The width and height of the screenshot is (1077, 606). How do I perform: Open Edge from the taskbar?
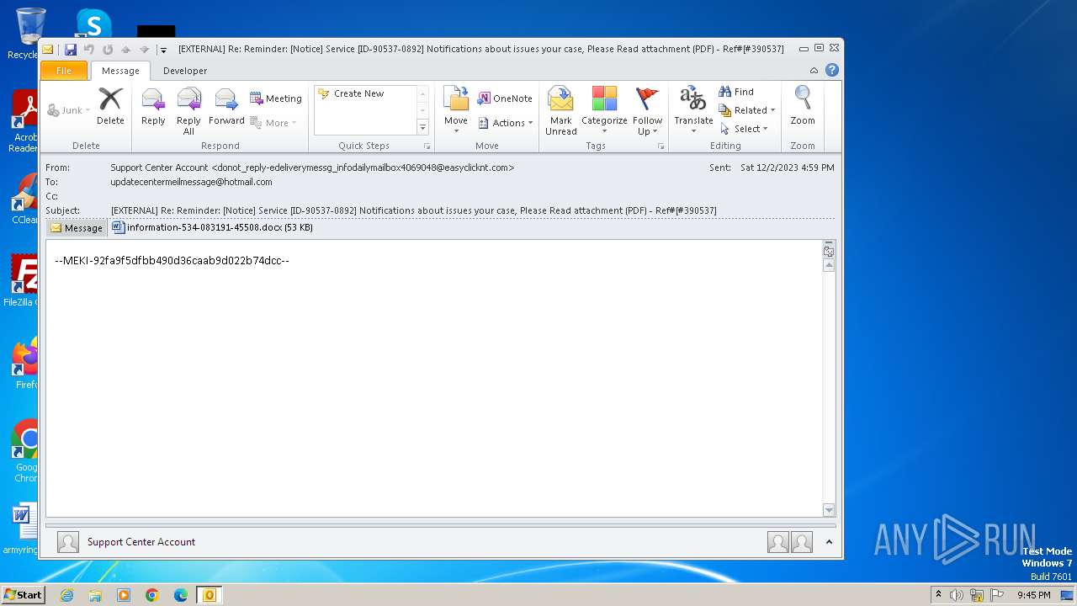coord(181,595)
